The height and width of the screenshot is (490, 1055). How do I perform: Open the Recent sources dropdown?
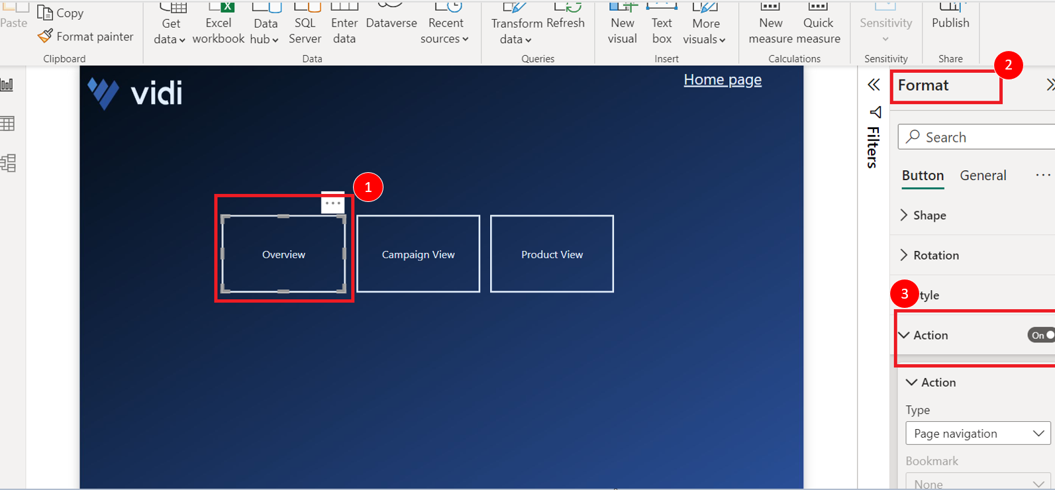pyautogui.click(x=445, y=24)
